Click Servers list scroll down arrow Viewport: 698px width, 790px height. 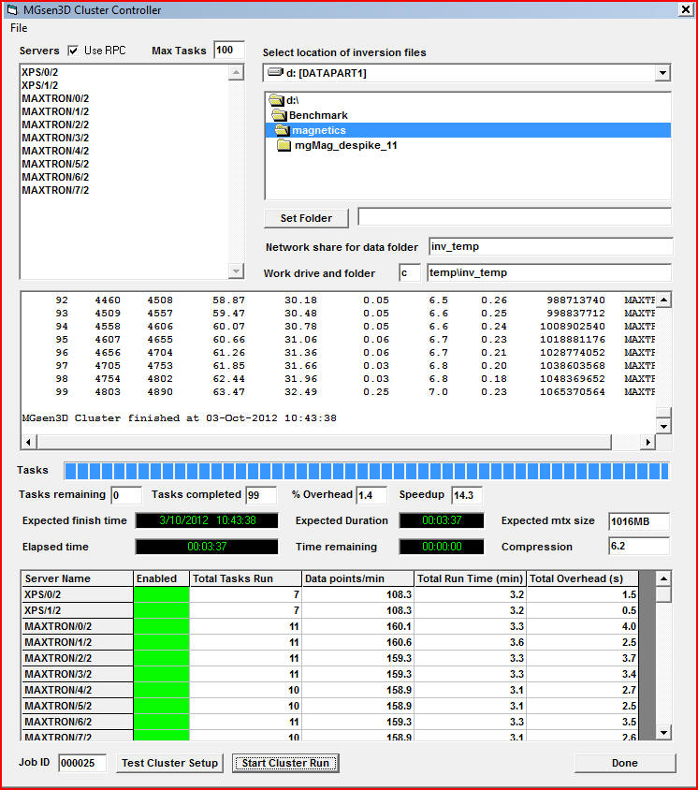click(x=236, y=271)
